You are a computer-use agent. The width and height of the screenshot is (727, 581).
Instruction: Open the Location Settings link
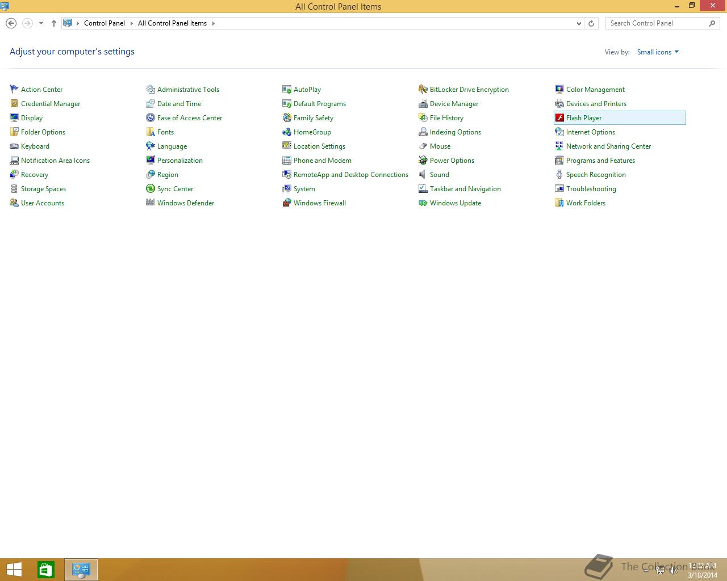(x=319, y=146)
